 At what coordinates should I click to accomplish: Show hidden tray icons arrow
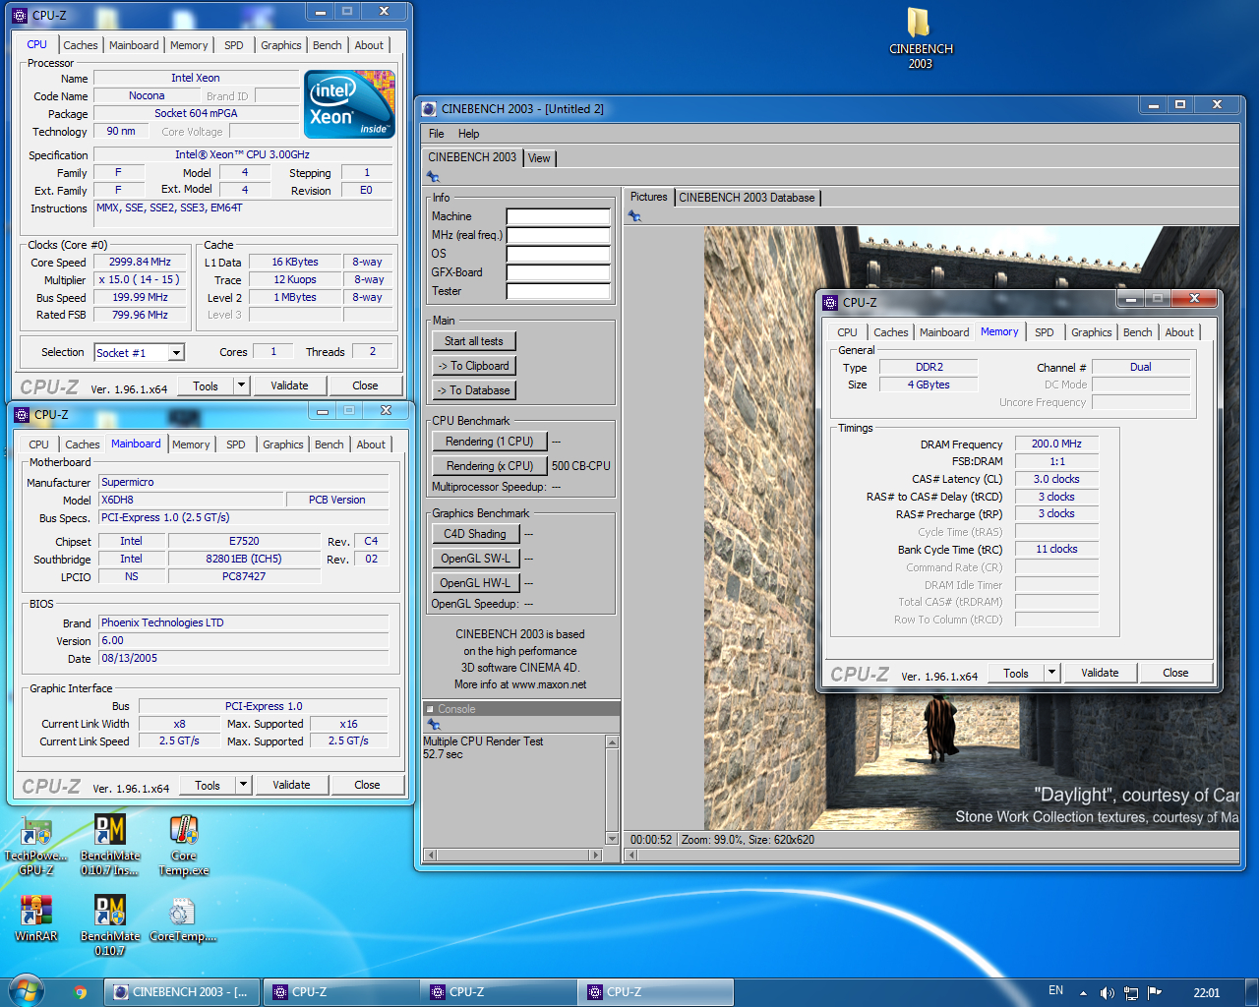[1083, 993]
